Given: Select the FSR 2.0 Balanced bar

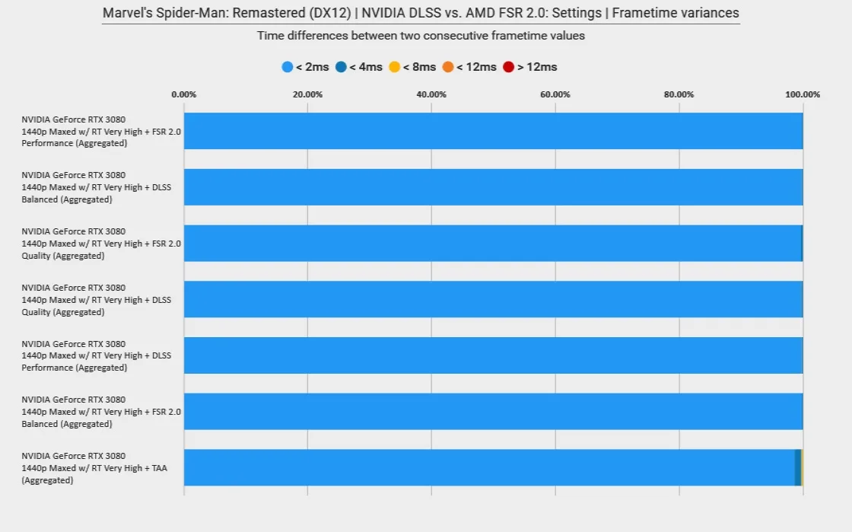Looking at the screenshot, I should 493,411.
